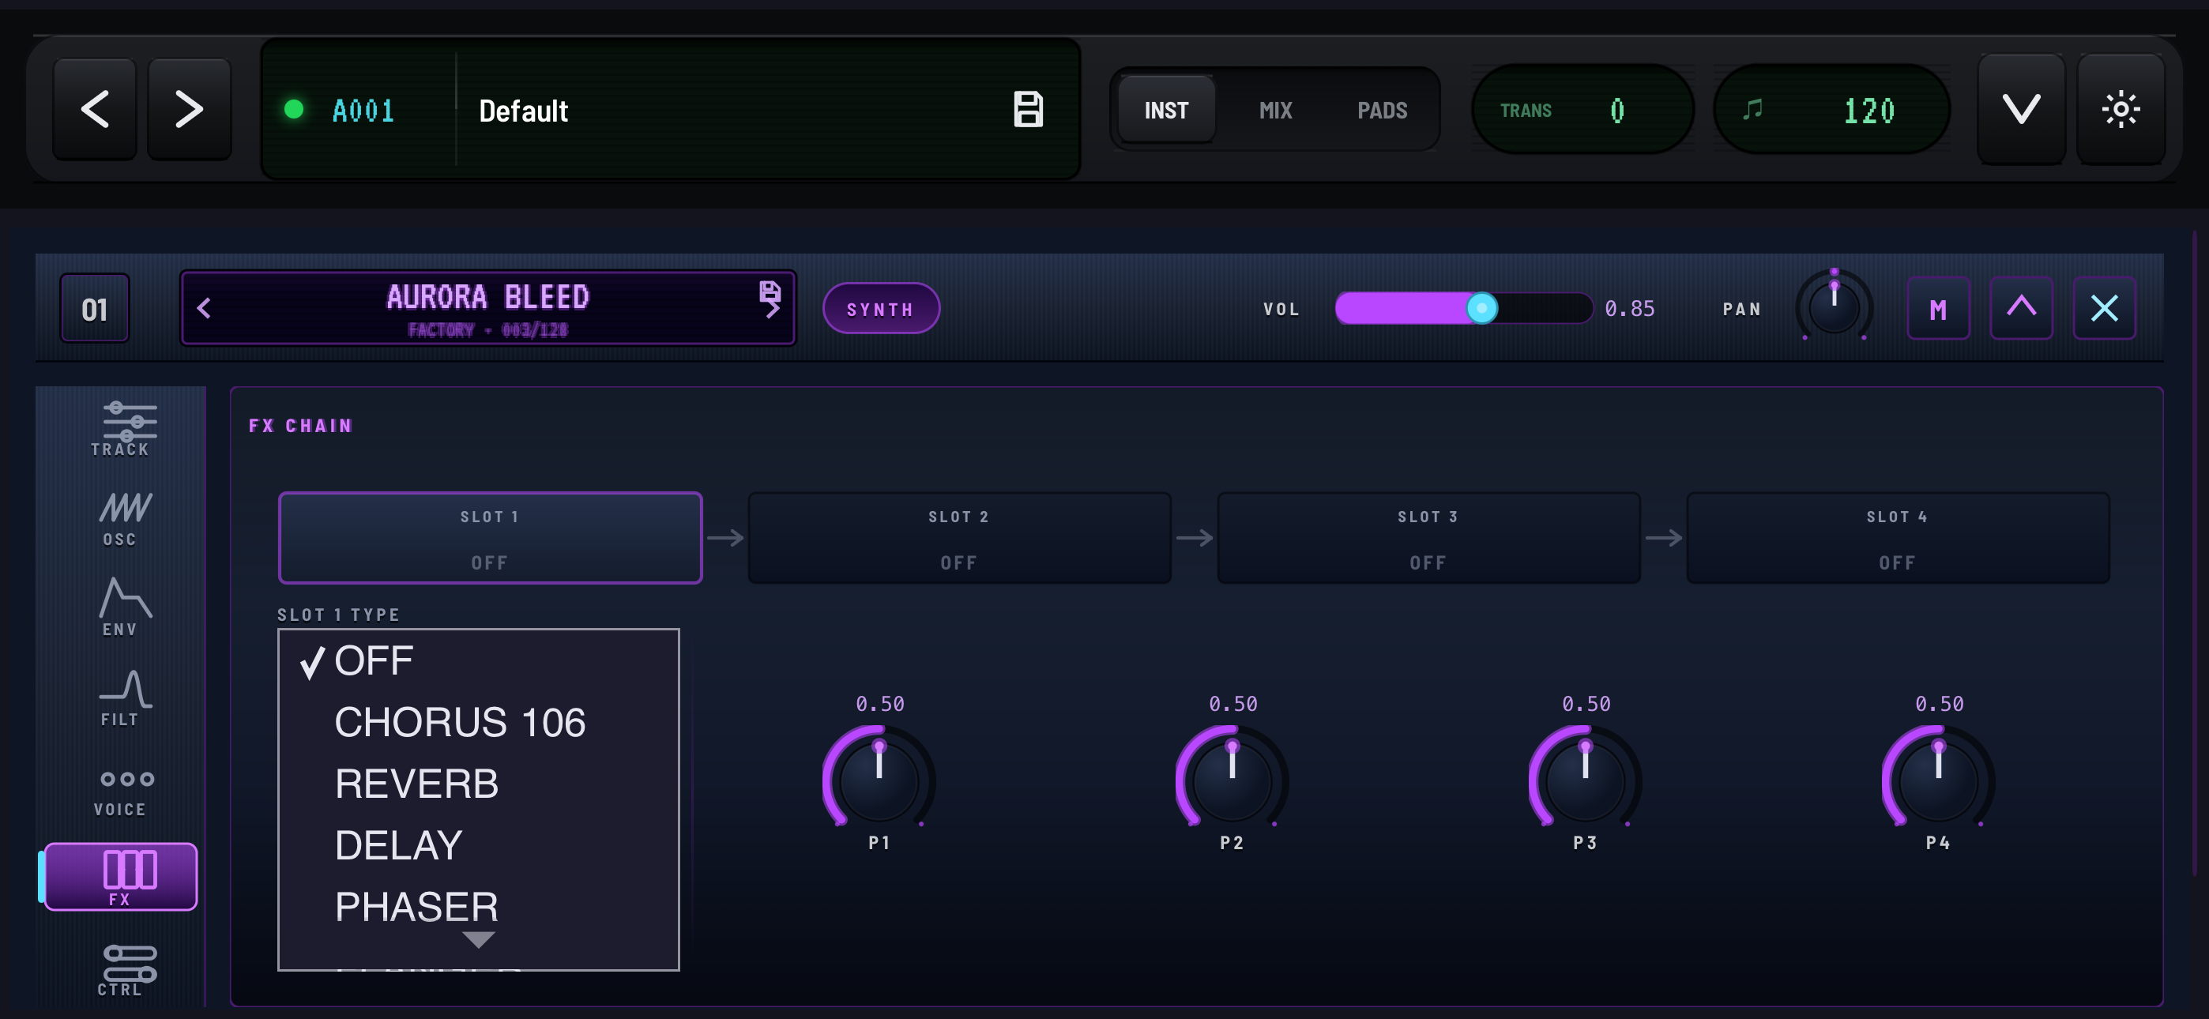
Task: Click the TRANS transpose value field
Action: 1582,110
